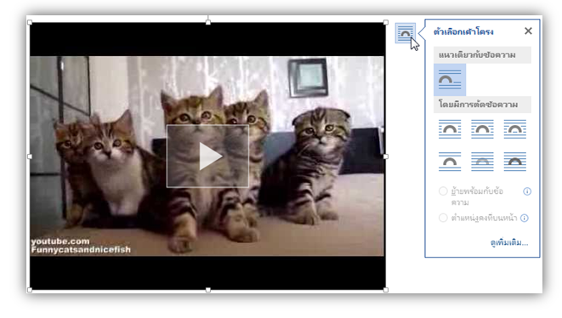The height and width of the screenshot is (318, 562).
Task: Open the Layout Options button beside the video
Action: point(405,33)
